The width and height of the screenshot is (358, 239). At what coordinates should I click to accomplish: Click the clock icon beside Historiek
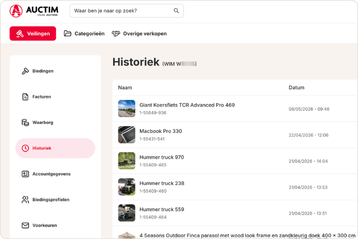coord(25,148)
